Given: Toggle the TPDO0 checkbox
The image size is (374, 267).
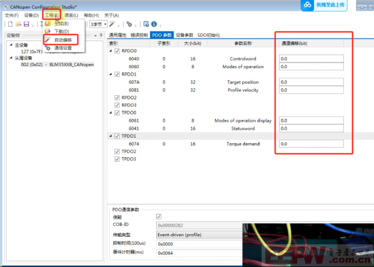Looking at the screenshot, I should (x=117, y=112).
